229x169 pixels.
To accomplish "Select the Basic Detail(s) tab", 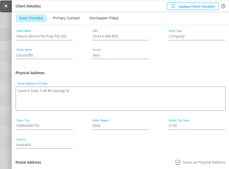I will [x=31, y=18].
